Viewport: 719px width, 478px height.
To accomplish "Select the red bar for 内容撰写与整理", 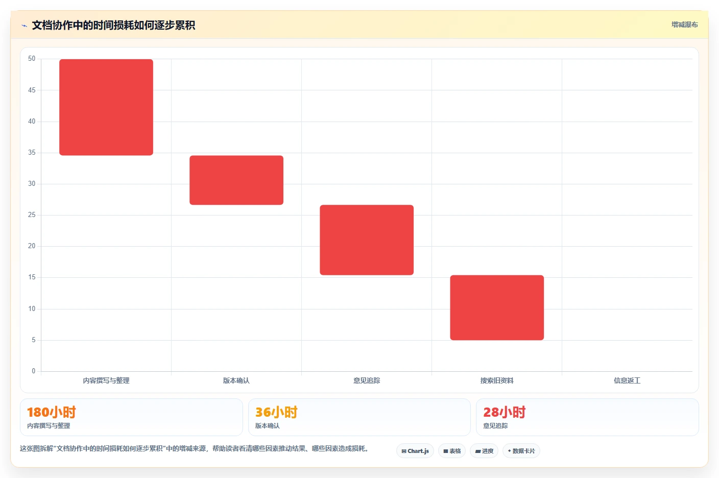I will click(x=106, y=107).
